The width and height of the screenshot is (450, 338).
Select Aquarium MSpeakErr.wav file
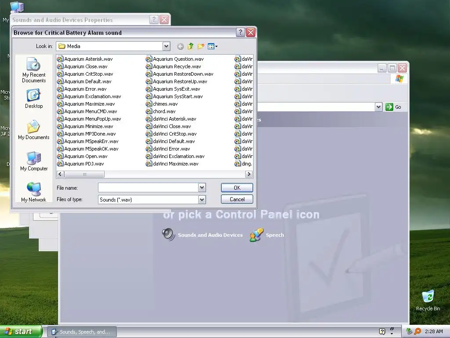pyautogui.click(x=88, y=141)
